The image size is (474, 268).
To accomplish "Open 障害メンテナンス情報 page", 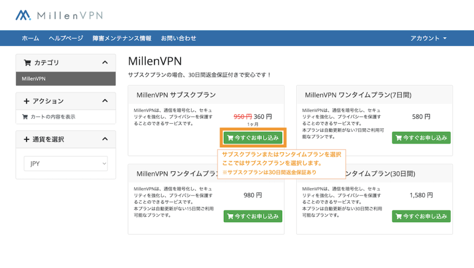I will point(123,38).
